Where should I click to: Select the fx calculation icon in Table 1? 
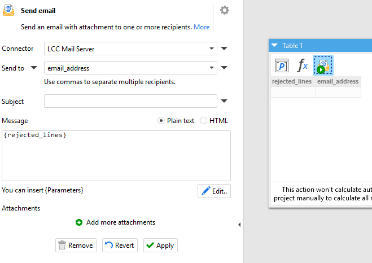tap(303, 65)
